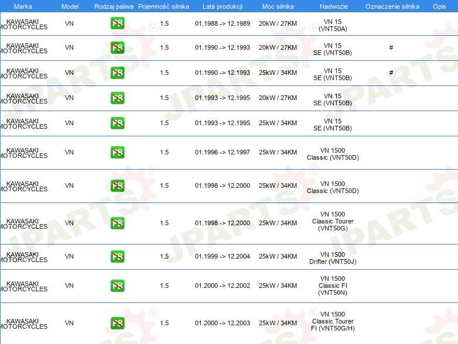Click 1.5 engine capacity in Classic Tourer FI row

(x=165, y=323)
